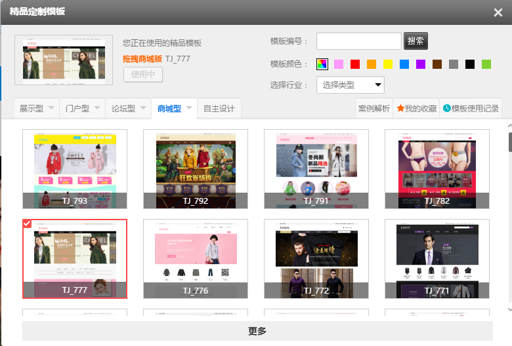Screen dimensions: 512x346
Task: Close the 精品定制模板 dialog
Action: (498, 12)
